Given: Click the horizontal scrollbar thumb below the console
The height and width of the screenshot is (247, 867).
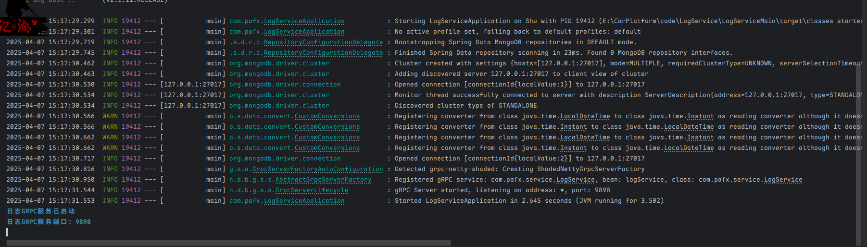Looking at the screenshot, I should point(228,243).
